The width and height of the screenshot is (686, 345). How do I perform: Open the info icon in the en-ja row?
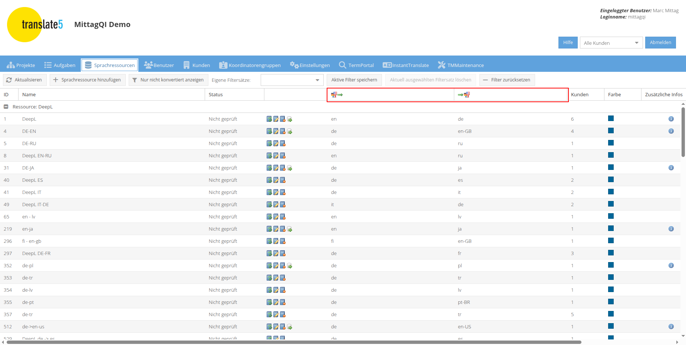[x=671, y=229]
